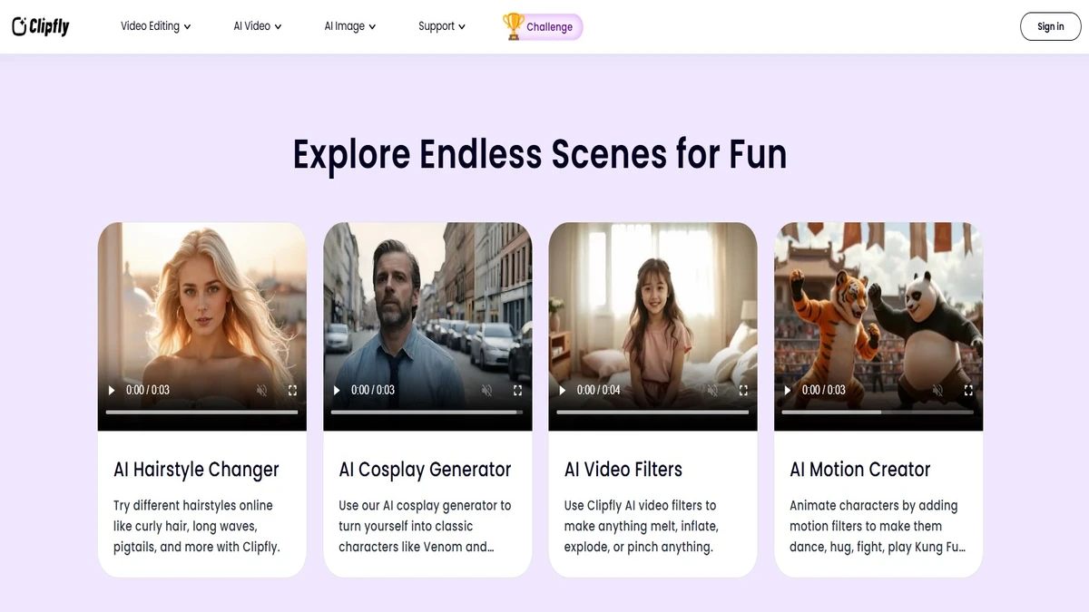1089x612 pixels.
Task: Play the AI Cosplay Generator video
Action: coord(337,390)
